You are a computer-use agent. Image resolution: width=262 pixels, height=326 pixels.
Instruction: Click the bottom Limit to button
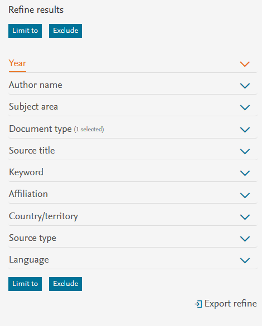pos(25,284)
